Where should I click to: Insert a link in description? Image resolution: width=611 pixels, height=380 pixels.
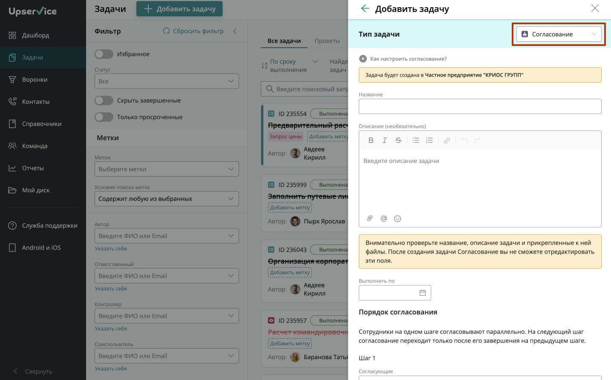tap(447, 140)
